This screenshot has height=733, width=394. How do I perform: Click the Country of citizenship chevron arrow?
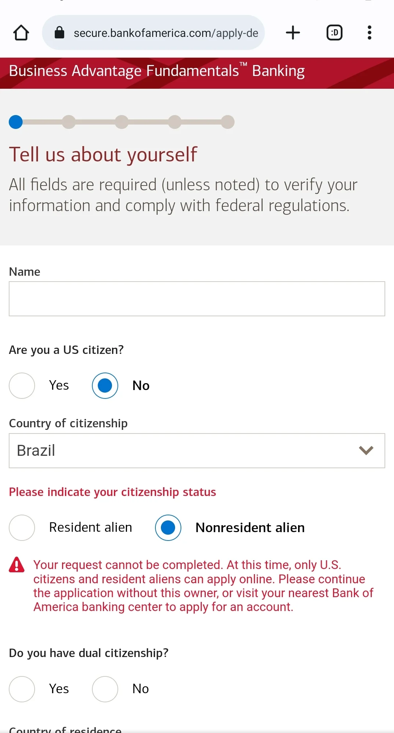tap(366, 450)
